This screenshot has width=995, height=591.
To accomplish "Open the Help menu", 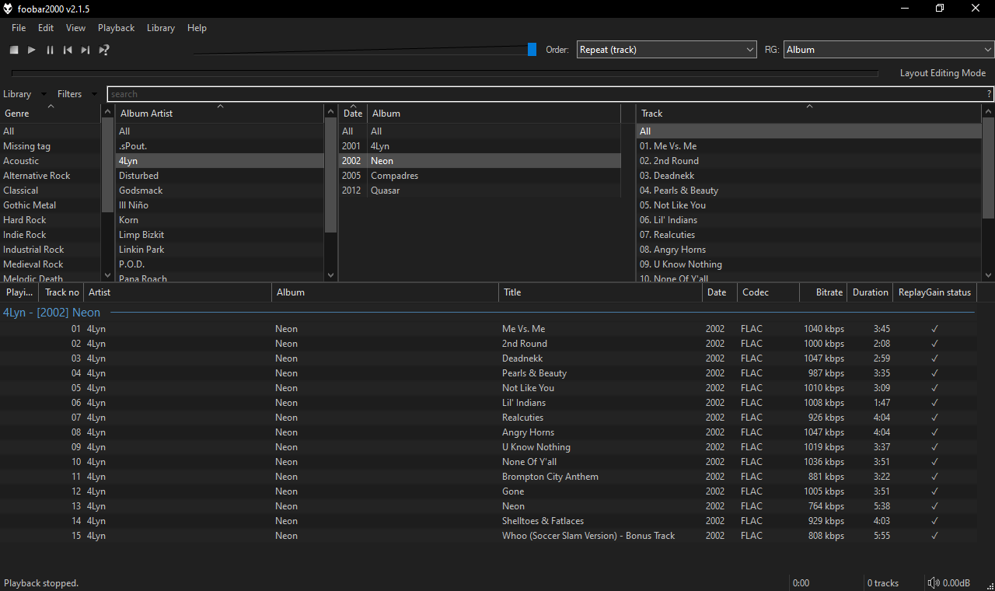I will (197, 27).
